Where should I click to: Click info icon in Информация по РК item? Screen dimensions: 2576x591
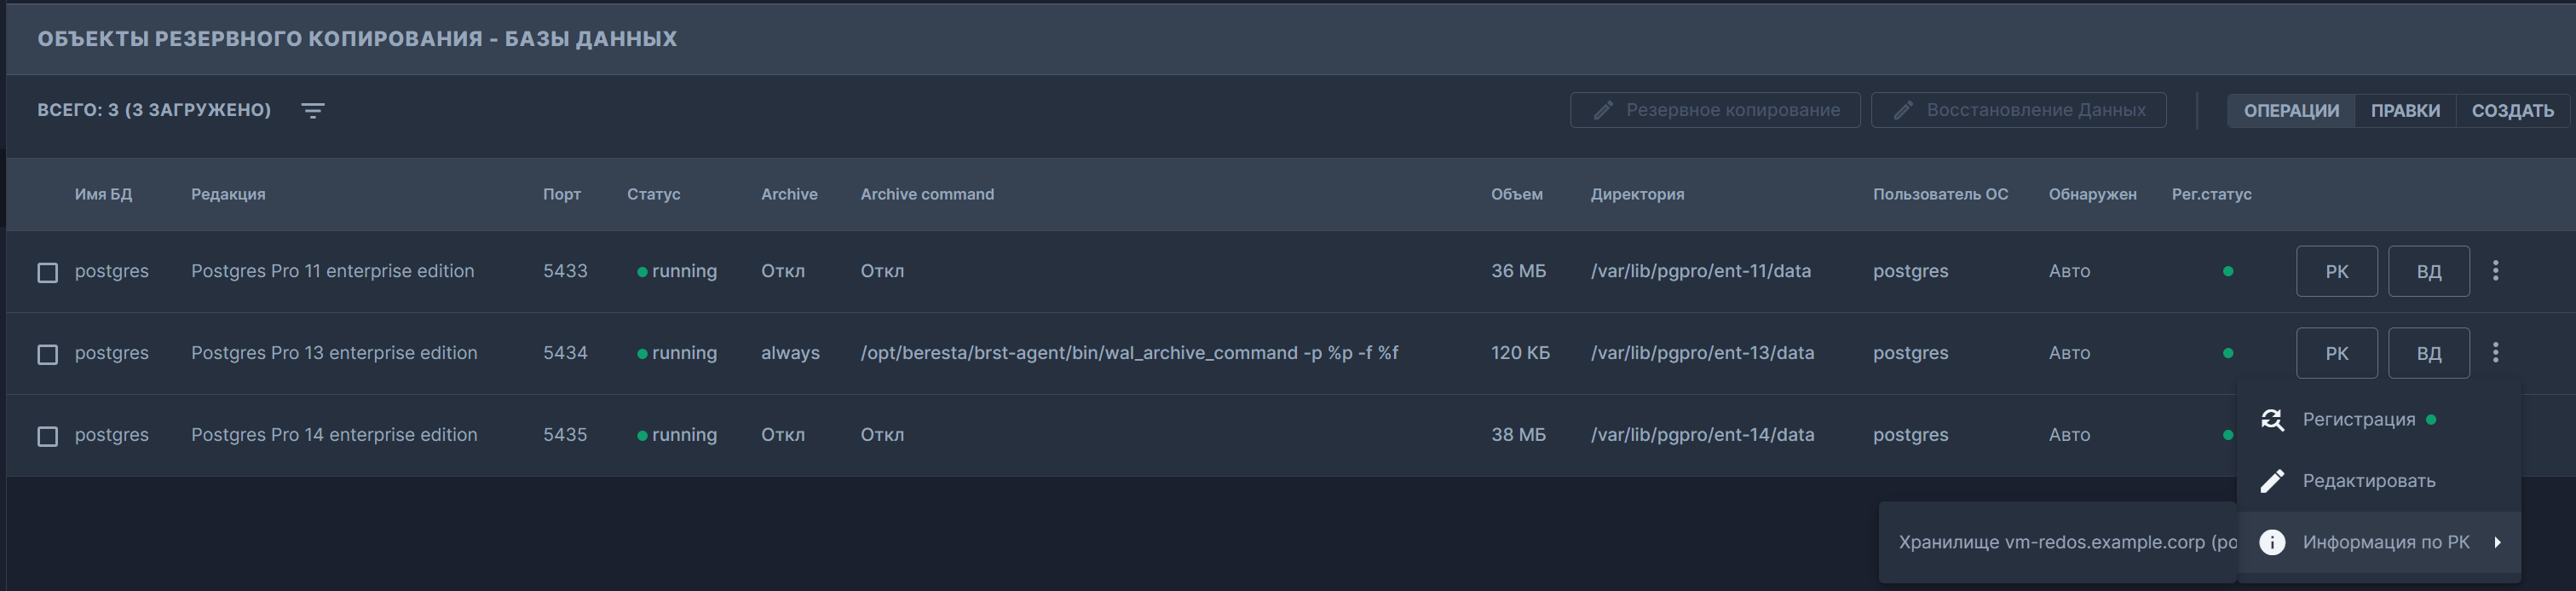(2272, 542)
